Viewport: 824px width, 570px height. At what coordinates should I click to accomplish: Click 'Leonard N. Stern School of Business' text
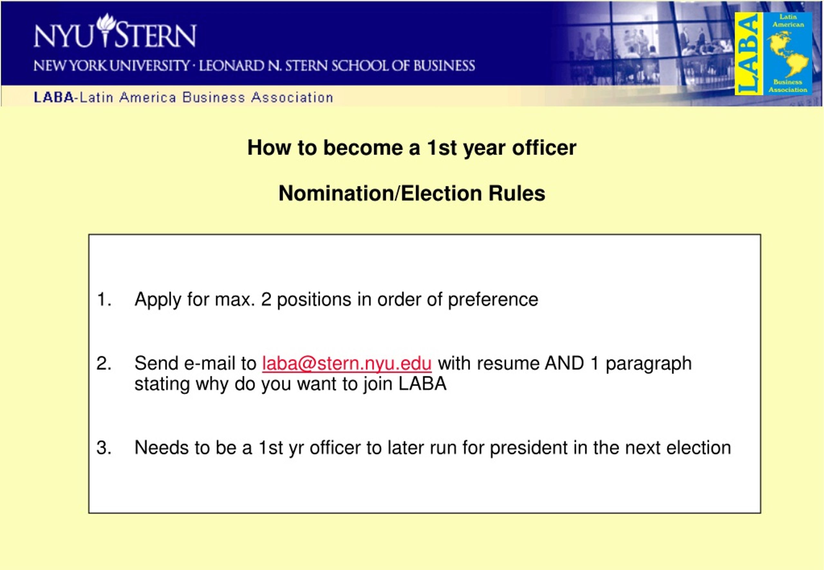pos(337,66)
